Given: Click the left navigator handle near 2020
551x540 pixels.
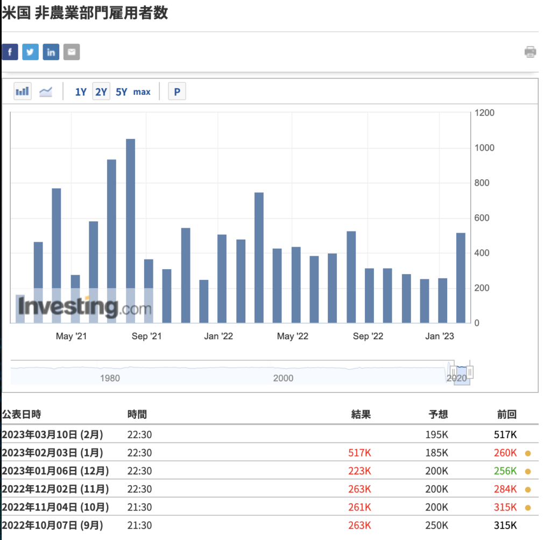Looking at the screenshot, I should [x=454, y=372].
